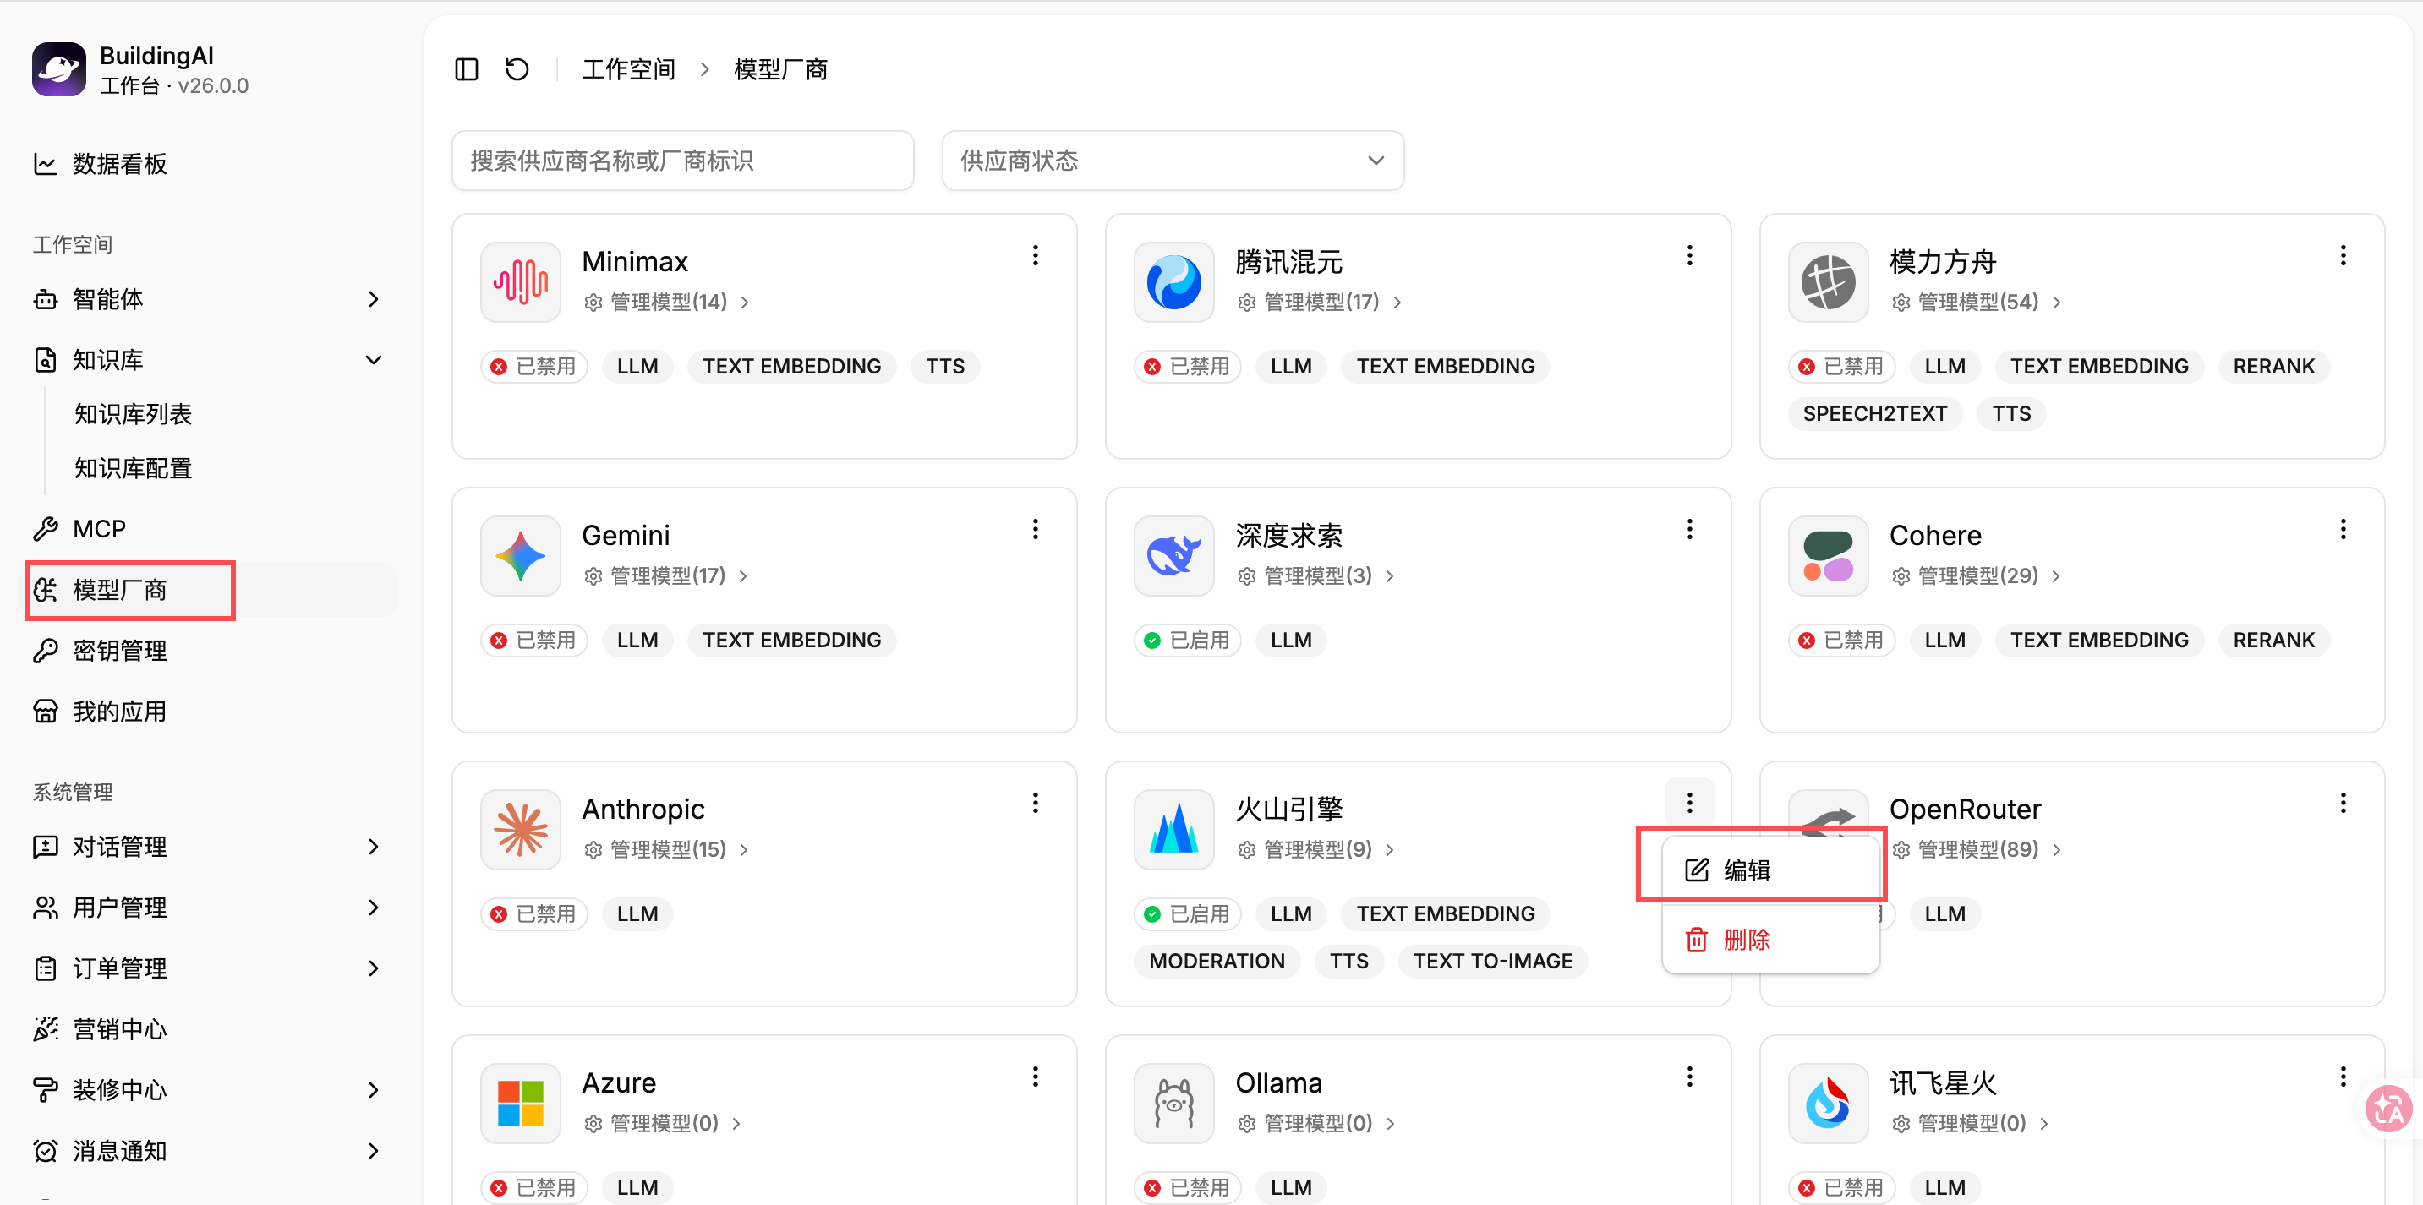Viewport: 2423px width, 1205px height.
Task: Click the 已启用 status badge on 火山引擎
Action: (1188, 914)
